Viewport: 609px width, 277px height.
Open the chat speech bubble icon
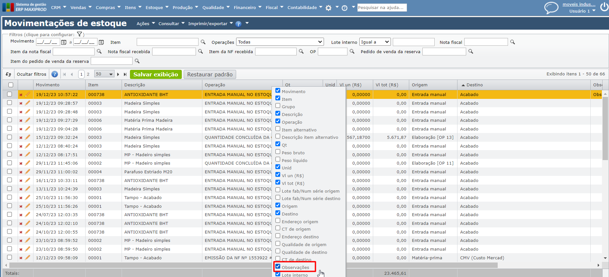551,7
